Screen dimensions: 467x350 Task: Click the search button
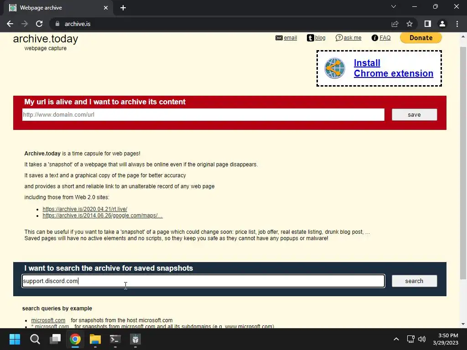[x=414, y=281]
